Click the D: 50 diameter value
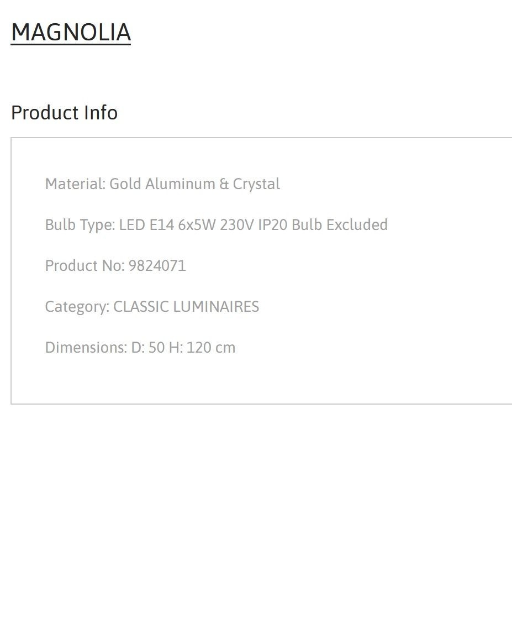Image resolution: width=512 pixels, height=639 pixels. (x=148, y=348)
